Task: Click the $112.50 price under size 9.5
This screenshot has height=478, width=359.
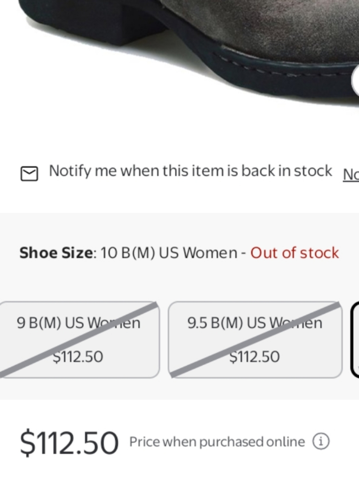Action: [255, 356]
